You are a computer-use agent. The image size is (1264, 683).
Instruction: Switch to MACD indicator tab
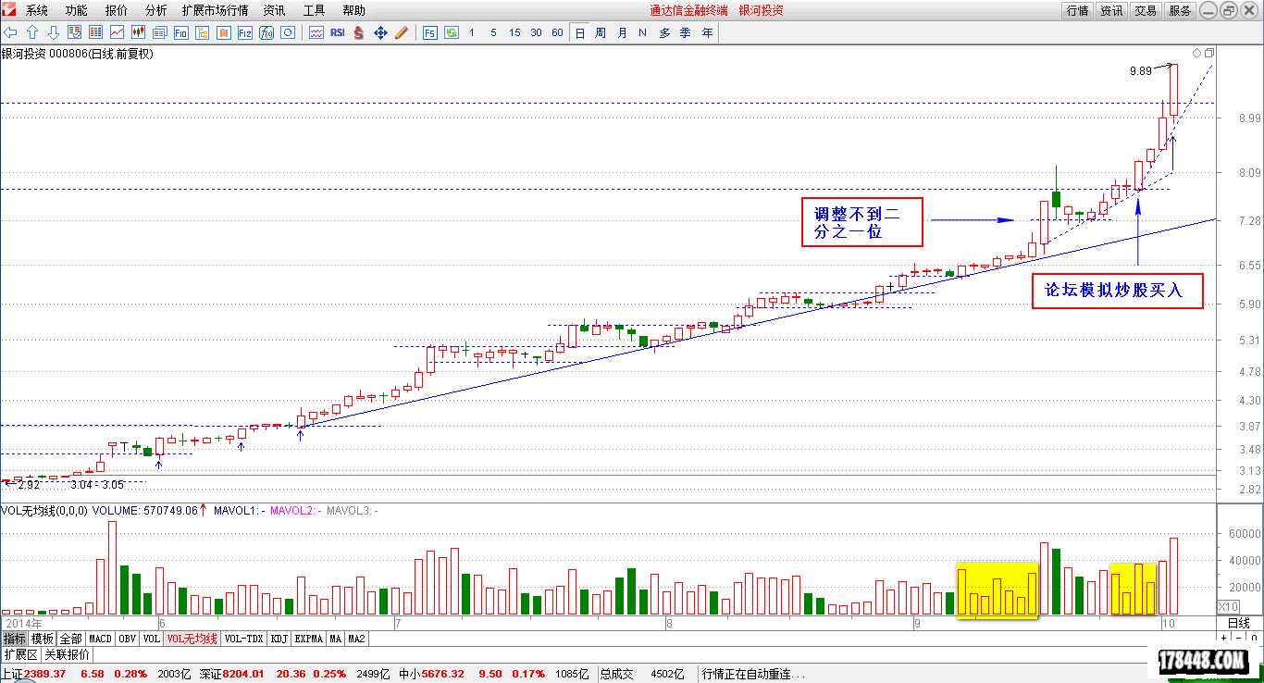[x=100, y=639]
